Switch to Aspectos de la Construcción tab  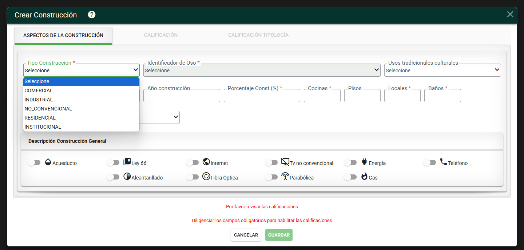coord(63,36)
